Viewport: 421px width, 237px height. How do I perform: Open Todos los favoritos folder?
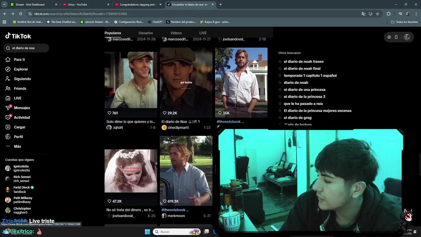404,22
